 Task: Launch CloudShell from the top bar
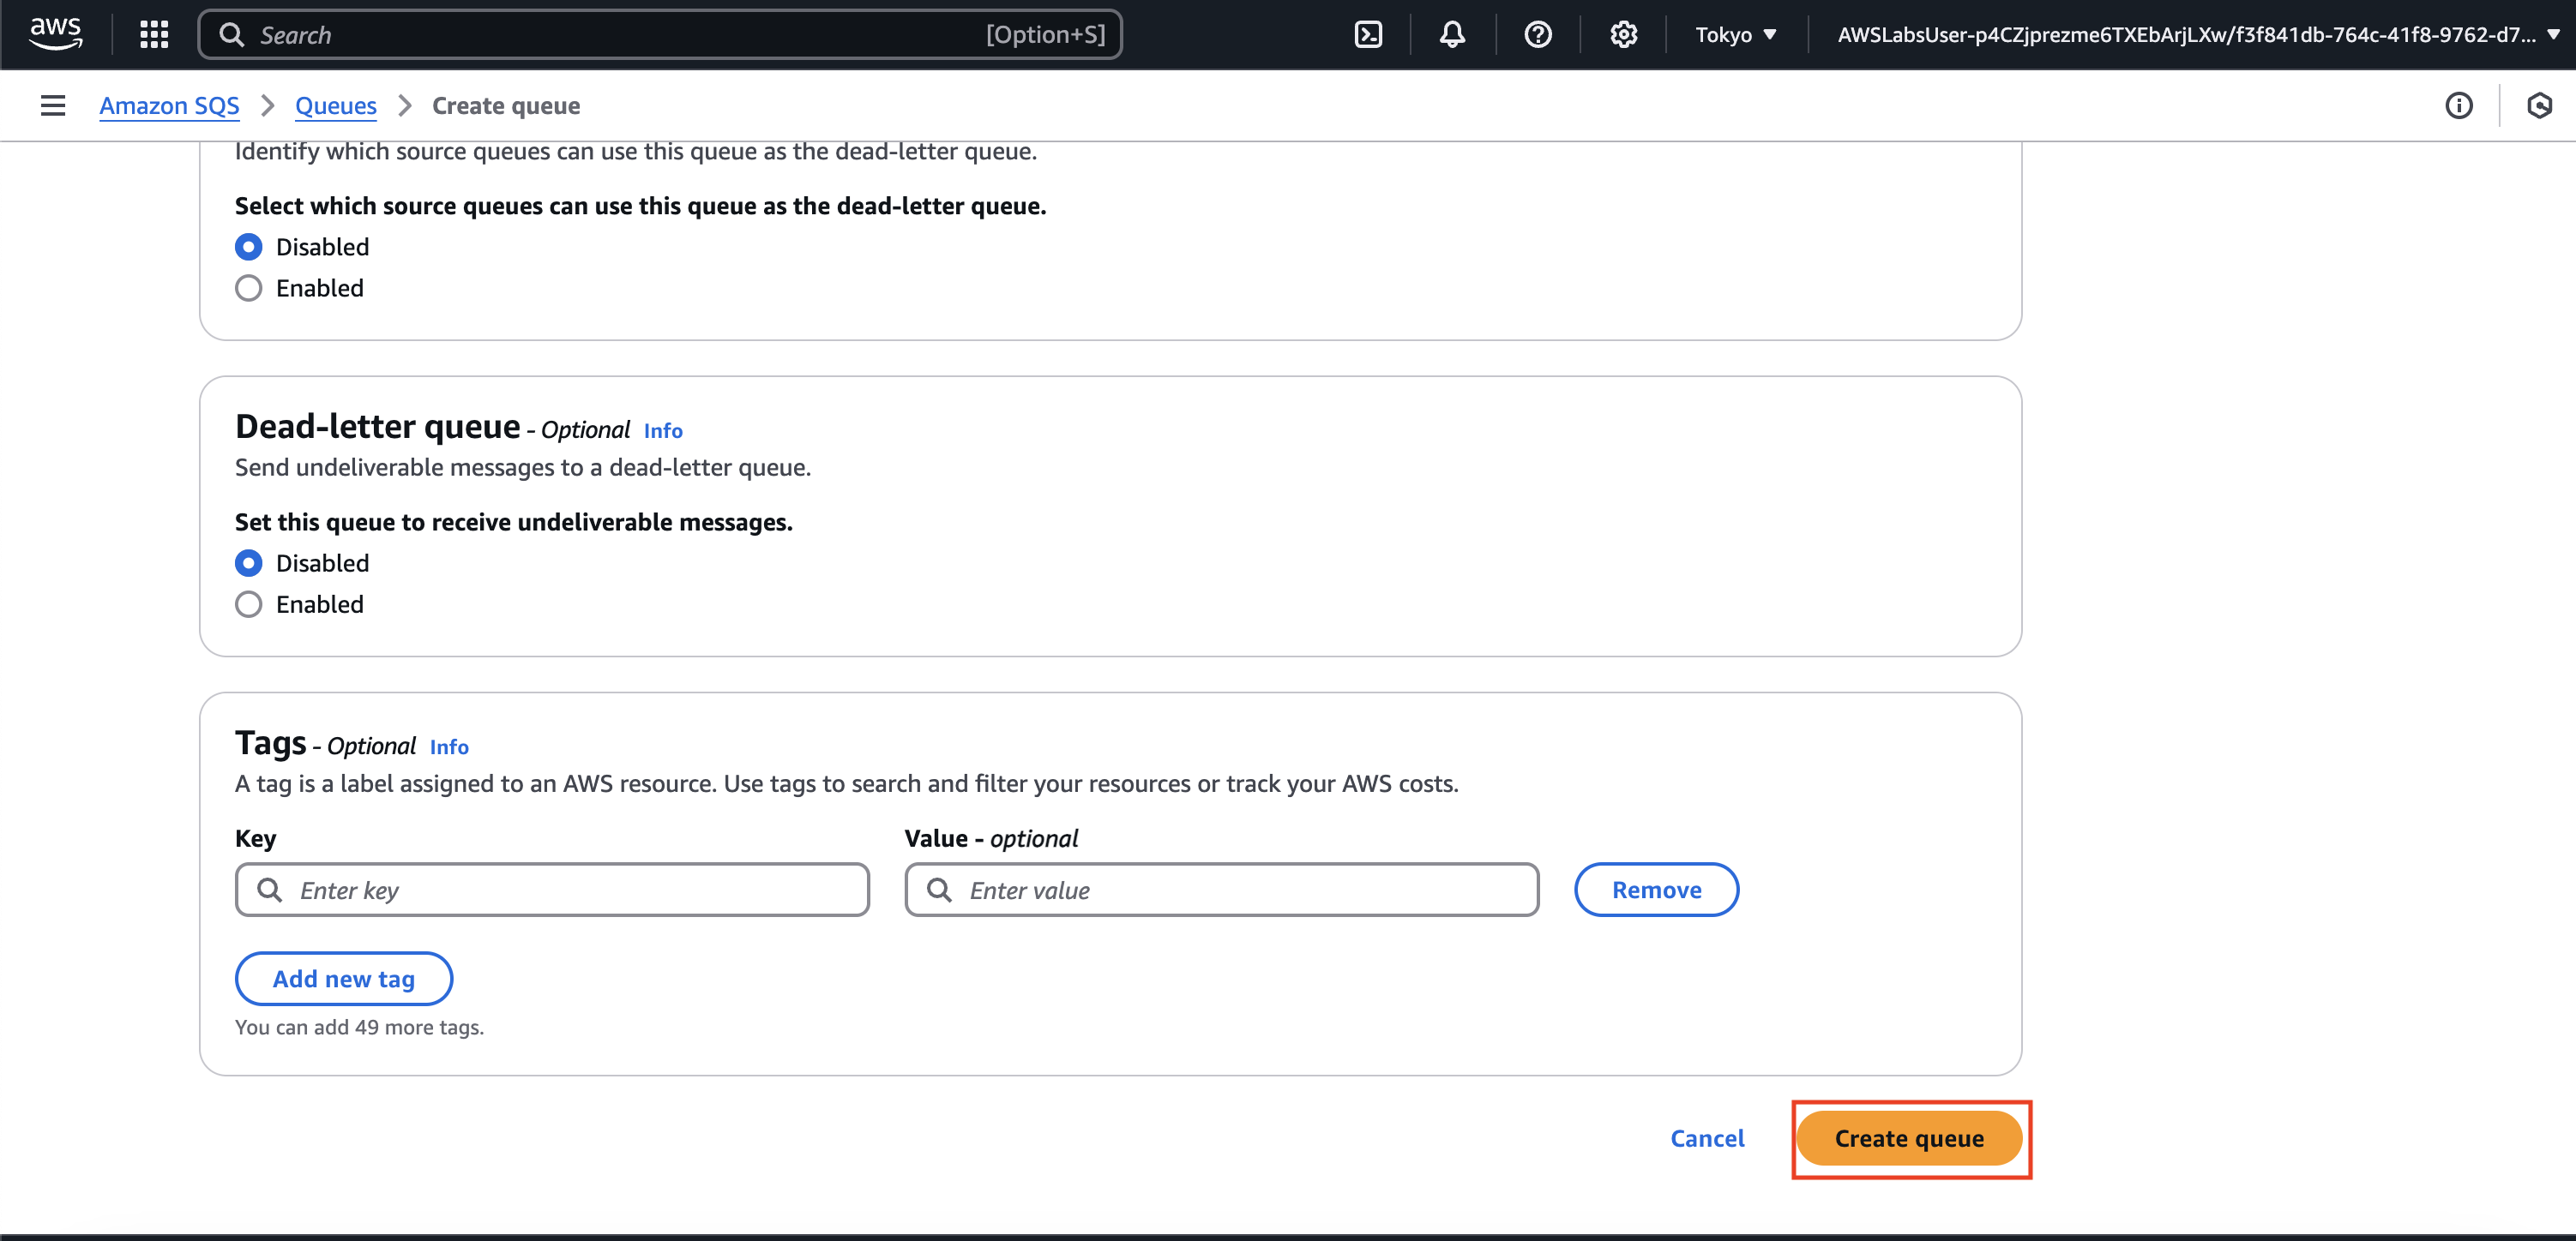click(1368, 34)
